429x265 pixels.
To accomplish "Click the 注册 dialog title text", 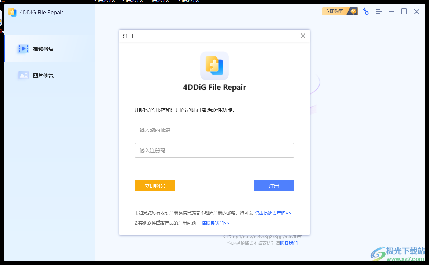I will click(128, 36).
